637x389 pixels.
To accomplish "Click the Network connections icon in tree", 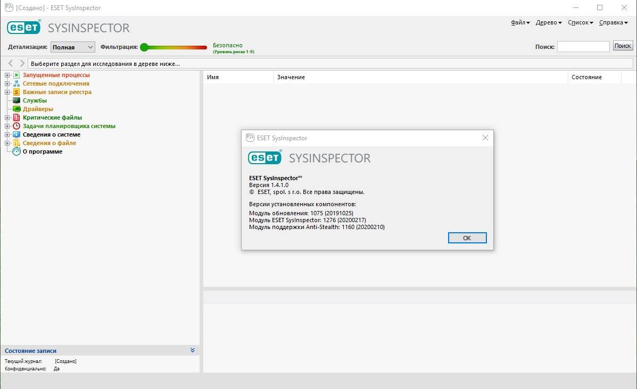I will point(16,83).
